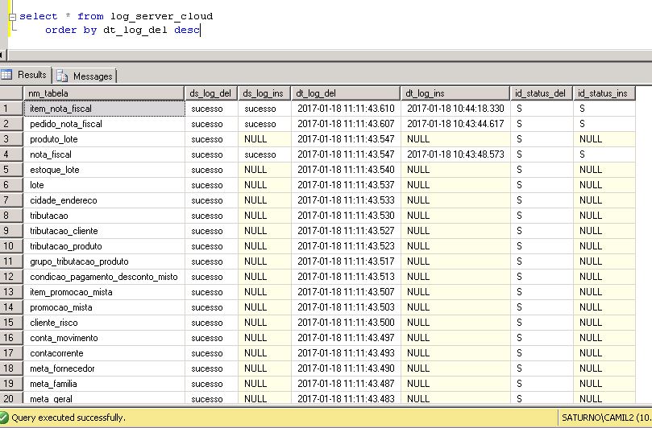Screen dimensions: 652x428
Task: Click the pedido_nota_fiscal cell
Action: coord(104,124)
